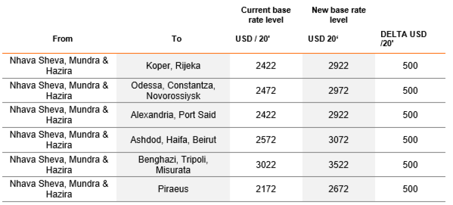Screen dimensions: 453x205
Task: Click the 'Alexandria, Port Said' cell
Action: coord(173,115)
